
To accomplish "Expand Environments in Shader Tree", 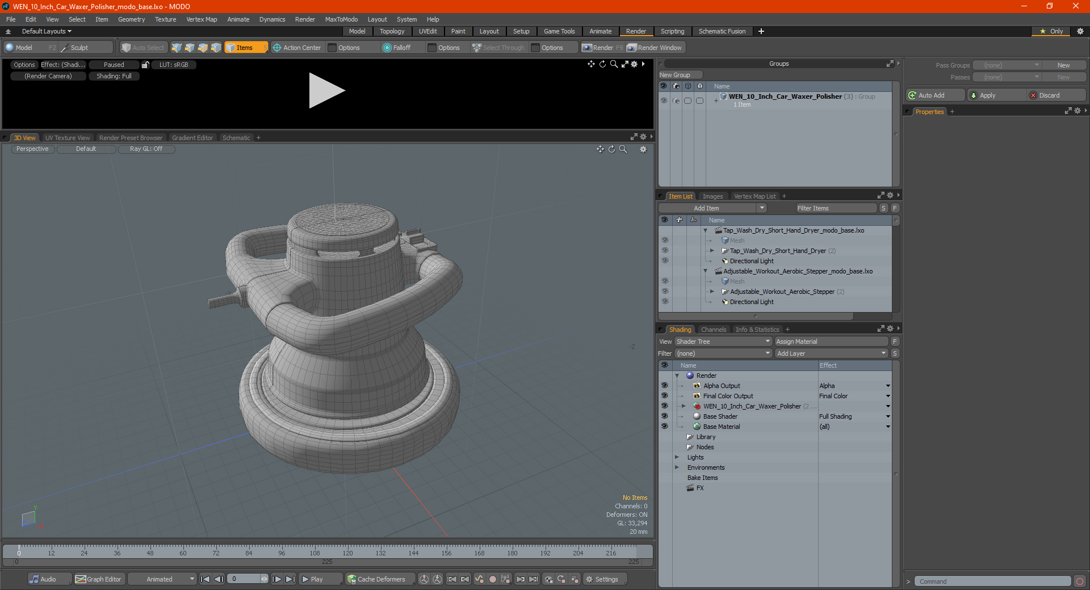I will tap(677, 467).
